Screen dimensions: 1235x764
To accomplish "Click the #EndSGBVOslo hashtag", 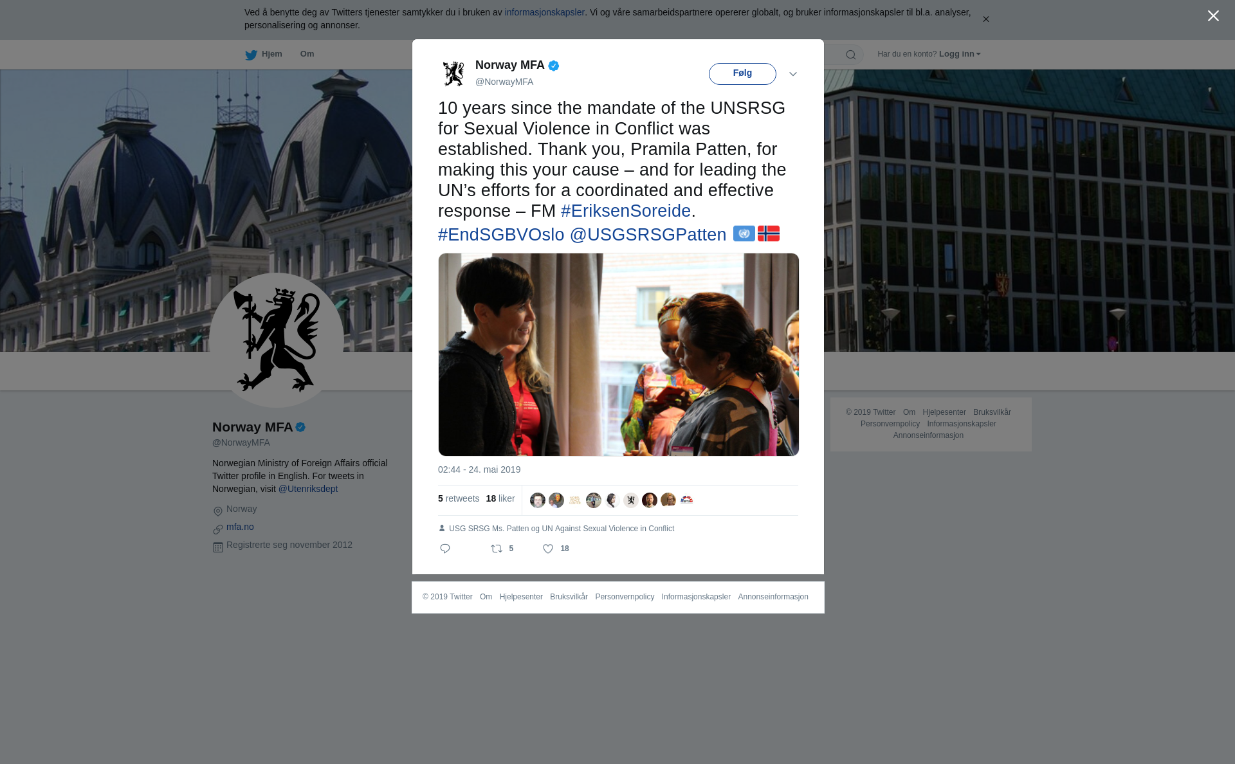I will coord(501,235).
